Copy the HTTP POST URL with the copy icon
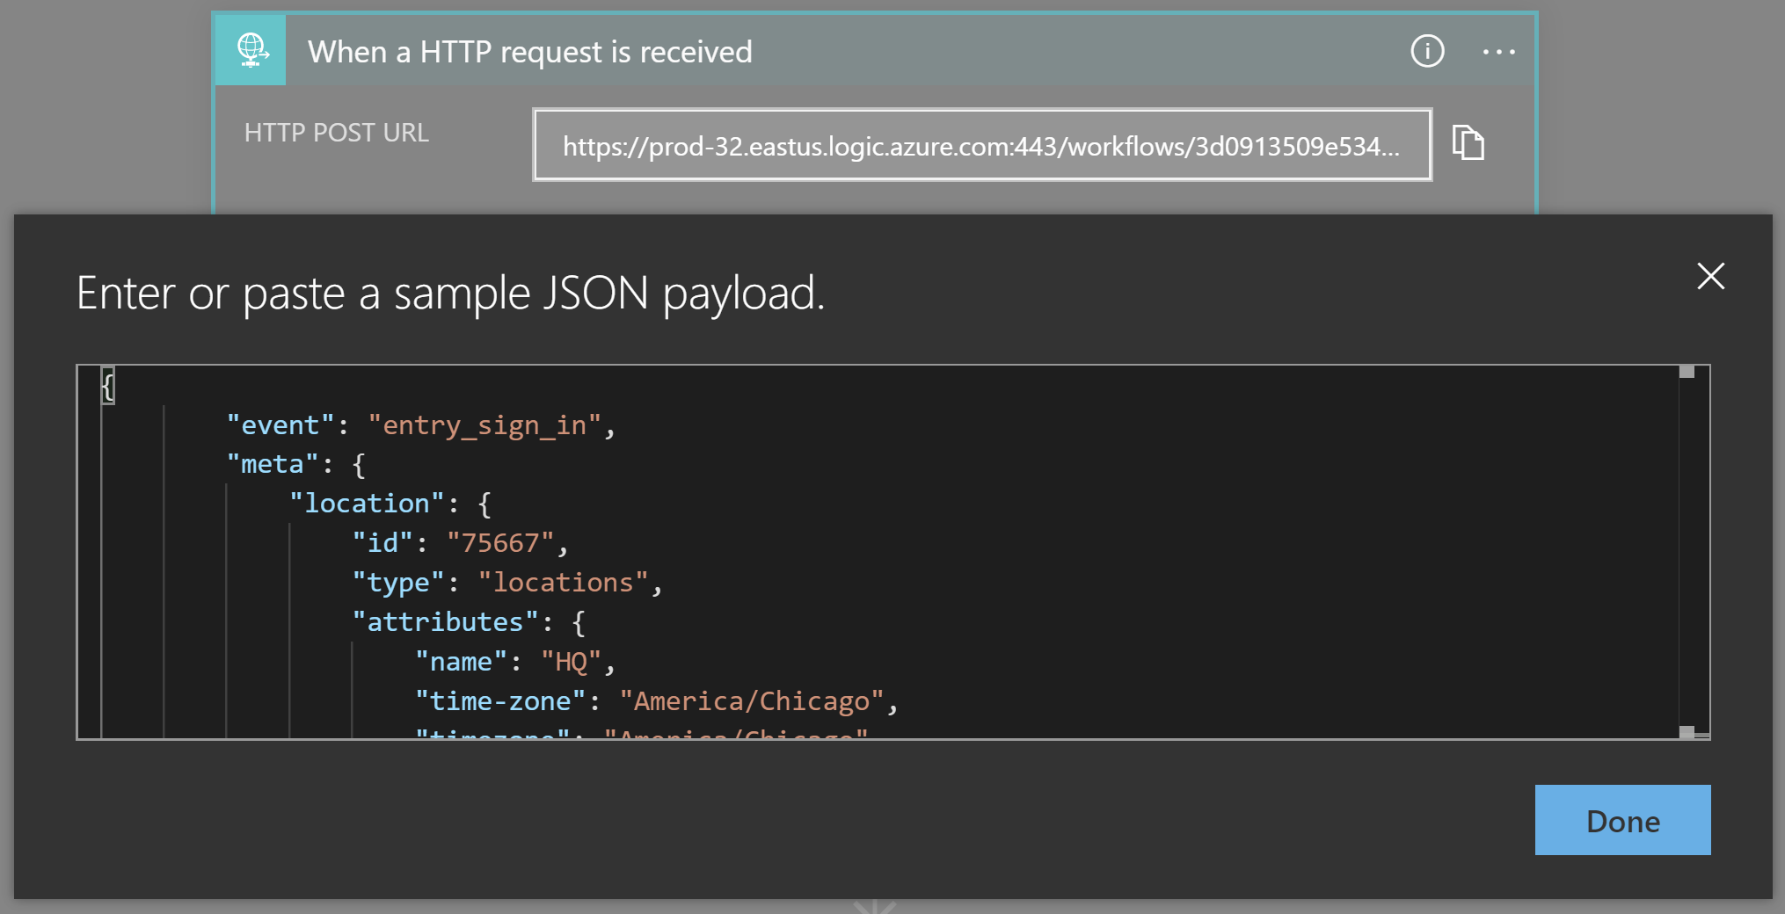Screen dimensions: 1785x914 [1468, 142]
